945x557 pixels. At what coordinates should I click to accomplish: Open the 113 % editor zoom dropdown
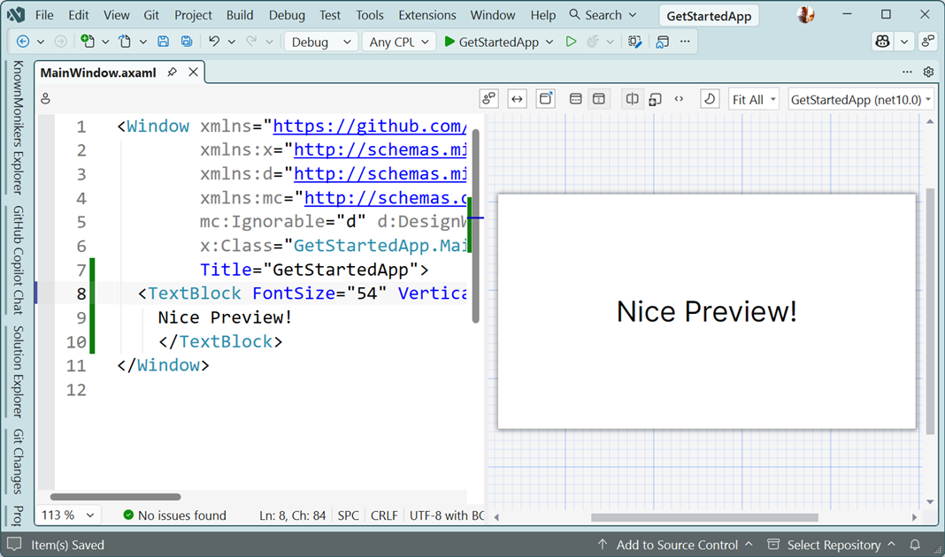pyautogui.click(x=68, y=515)
